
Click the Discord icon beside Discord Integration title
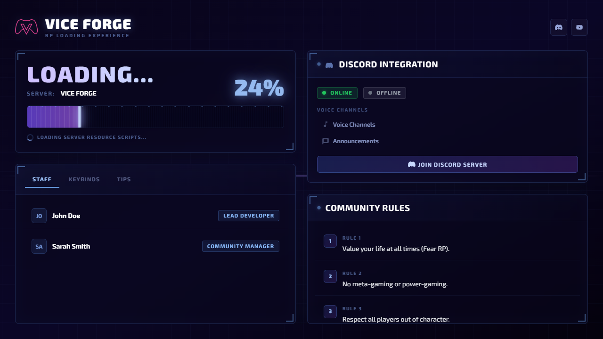(x=329, y=65)
